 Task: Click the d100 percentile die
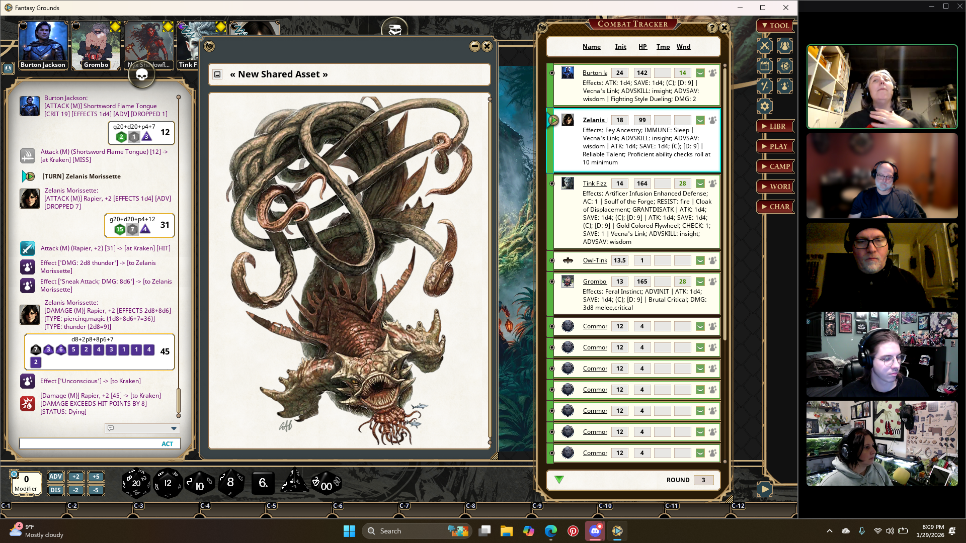[326, 484]
